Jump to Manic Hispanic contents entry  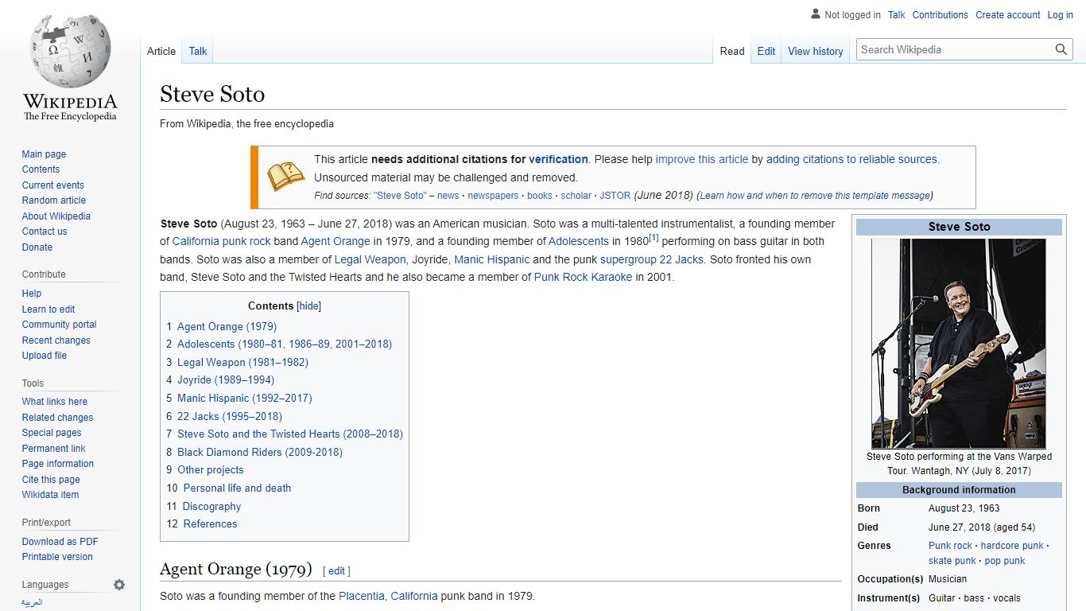pos(245,398)
